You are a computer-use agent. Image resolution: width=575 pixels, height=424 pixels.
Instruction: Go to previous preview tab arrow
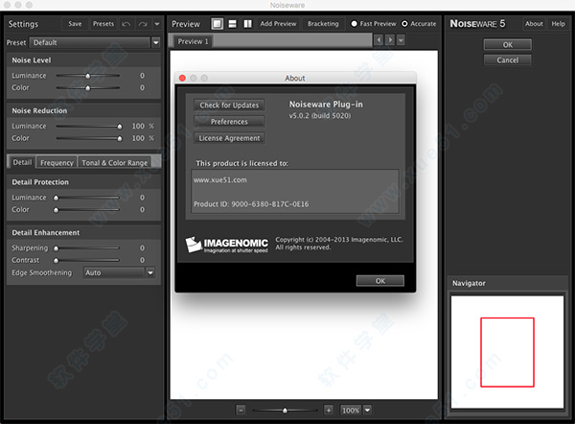[x=379, y=39]
